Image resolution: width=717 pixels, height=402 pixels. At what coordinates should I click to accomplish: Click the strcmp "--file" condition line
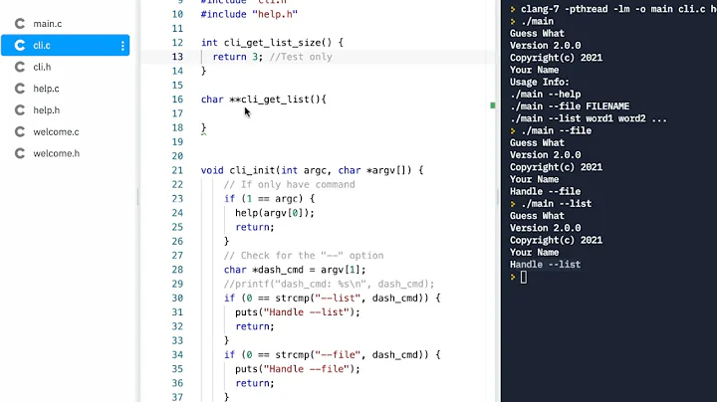coord(332,354)
